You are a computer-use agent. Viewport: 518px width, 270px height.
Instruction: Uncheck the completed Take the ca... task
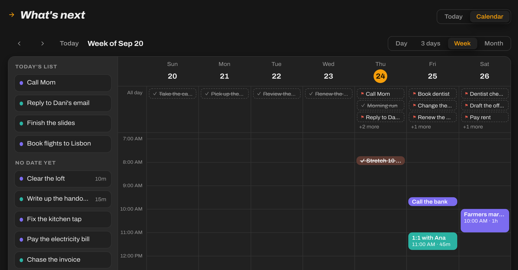point(155,94)
